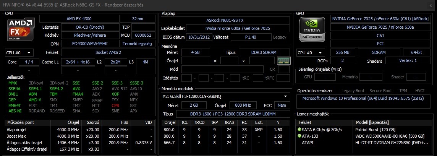
Task: Select the Boost Max row
Action: (80, 136)
